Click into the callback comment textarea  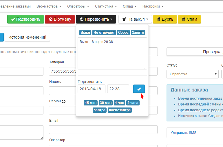[x=112, y=53]
